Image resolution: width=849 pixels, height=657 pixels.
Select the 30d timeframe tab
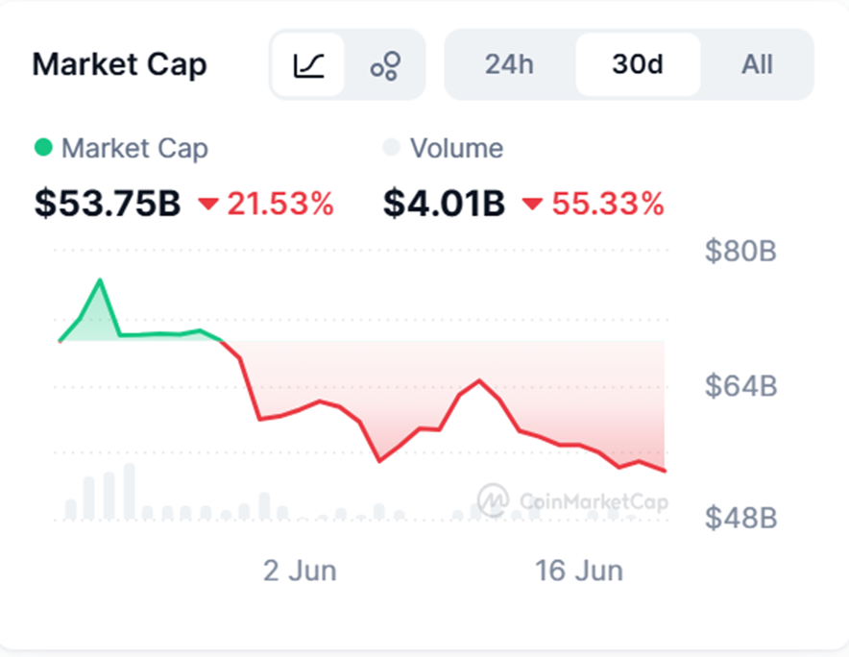[638, 65]
